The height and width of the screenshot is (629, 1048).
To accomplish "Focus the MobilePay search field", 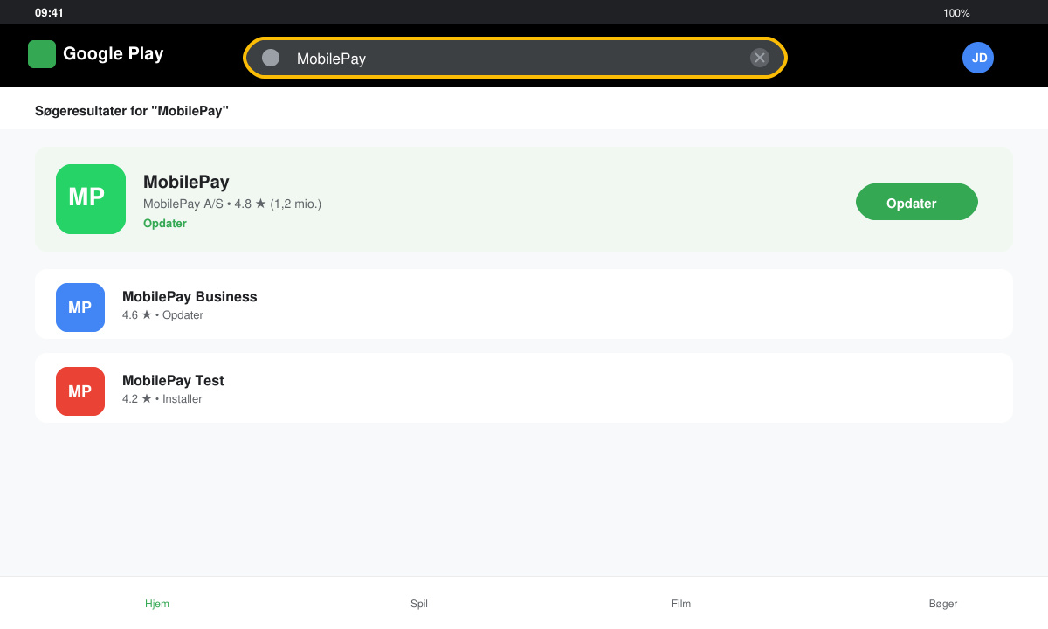I will pos(515,58).
